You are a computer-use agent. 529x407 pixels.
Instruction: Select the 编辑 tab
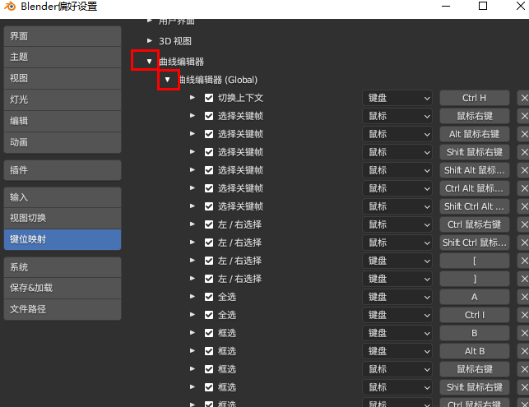click(63, 121)
